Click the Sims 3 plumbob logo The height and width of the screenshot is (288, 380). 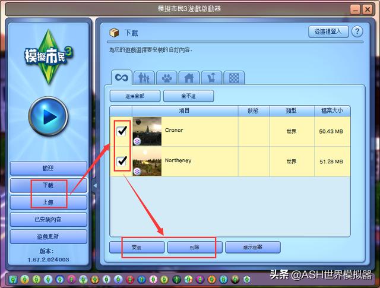(x=49, y=57)
